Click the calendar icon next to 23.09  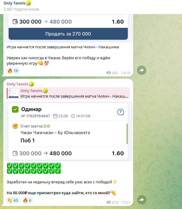point(55,116)
